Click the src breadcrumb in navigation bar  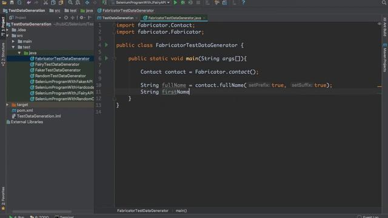[x=55, y=11]
